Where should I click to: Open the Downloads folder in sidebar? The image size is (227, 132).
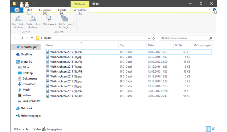pyautogui.click(x=29, y=84)
